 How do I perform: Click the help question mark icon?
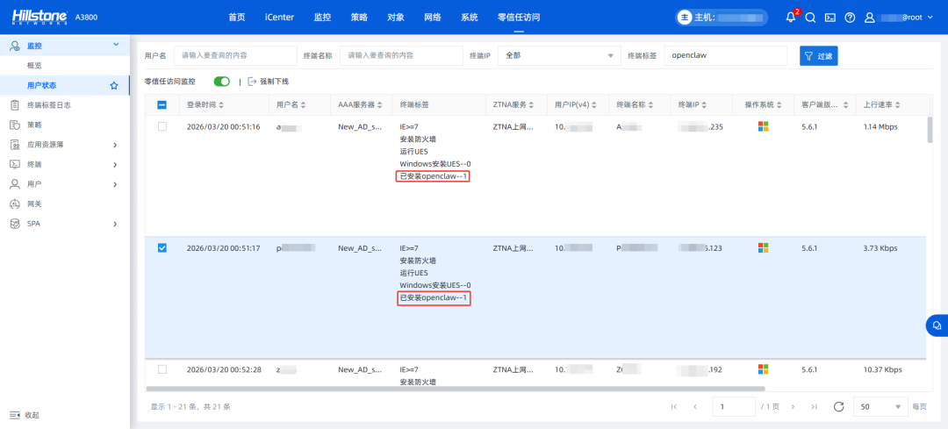850,18
